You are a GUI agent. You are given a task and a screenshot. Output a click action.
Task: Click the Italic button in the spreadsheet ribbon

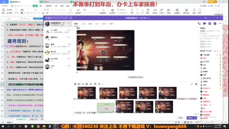click(x=25, y=13)
